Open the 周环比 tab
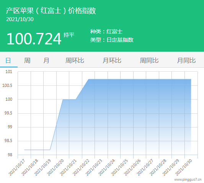The image size is (204, 183). (x=75, y=60)
